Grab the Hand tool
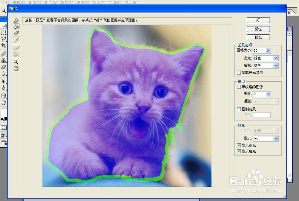Viewport: 299px width, 201px height. pos(16,68)
